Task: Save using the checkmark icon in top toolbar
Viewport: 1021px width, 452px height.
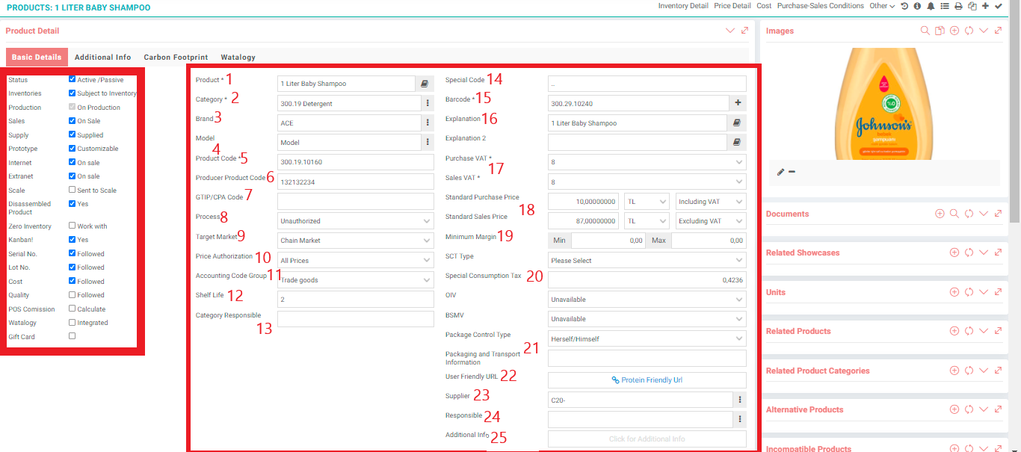Action: tap(999, 6)
